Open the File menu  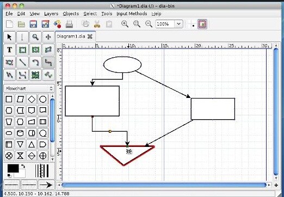9,14
